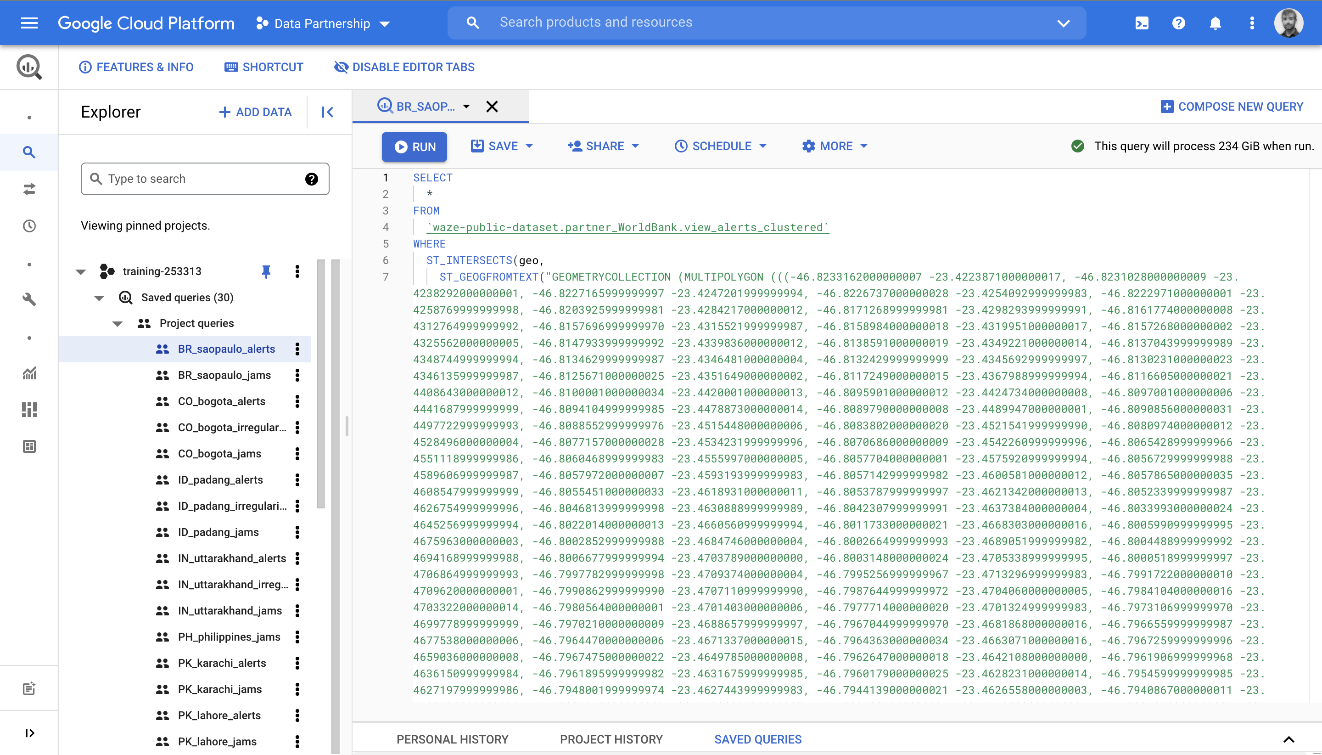Open saved query ID_padang_jams

pos(218,532)
